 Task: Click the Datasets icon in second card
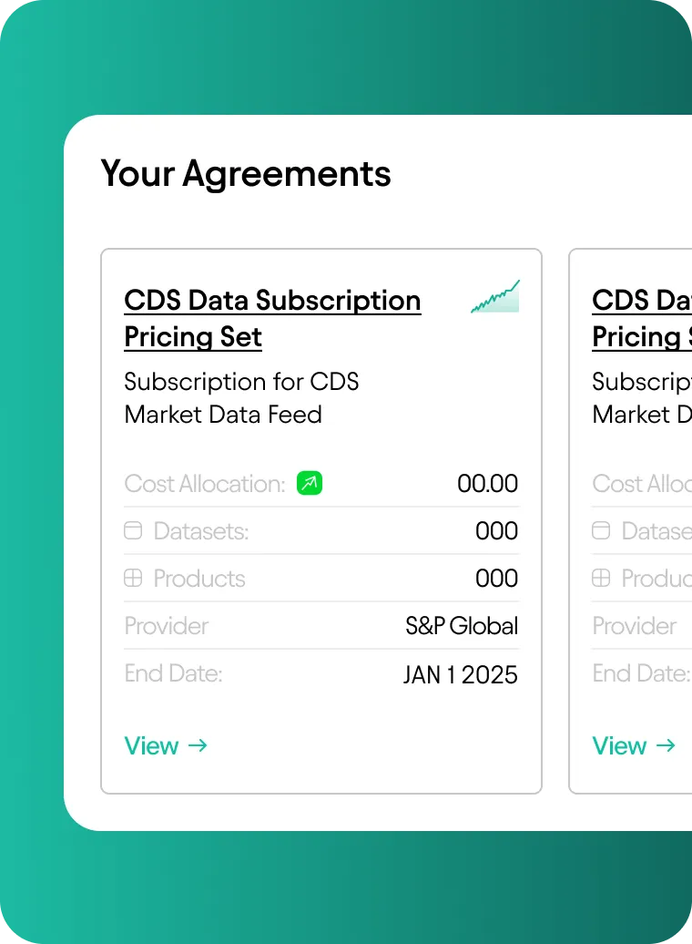[601, 530]
